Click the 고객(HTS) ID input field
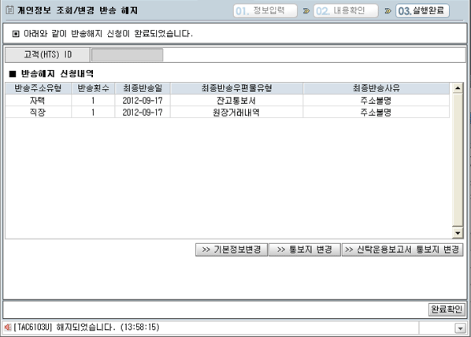 128,55
